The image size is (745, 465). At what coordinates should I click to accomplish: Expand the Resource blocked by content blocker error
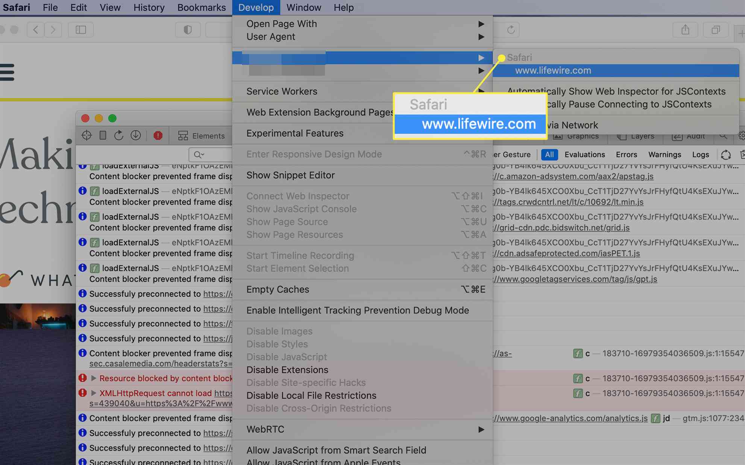pos(94,378)
